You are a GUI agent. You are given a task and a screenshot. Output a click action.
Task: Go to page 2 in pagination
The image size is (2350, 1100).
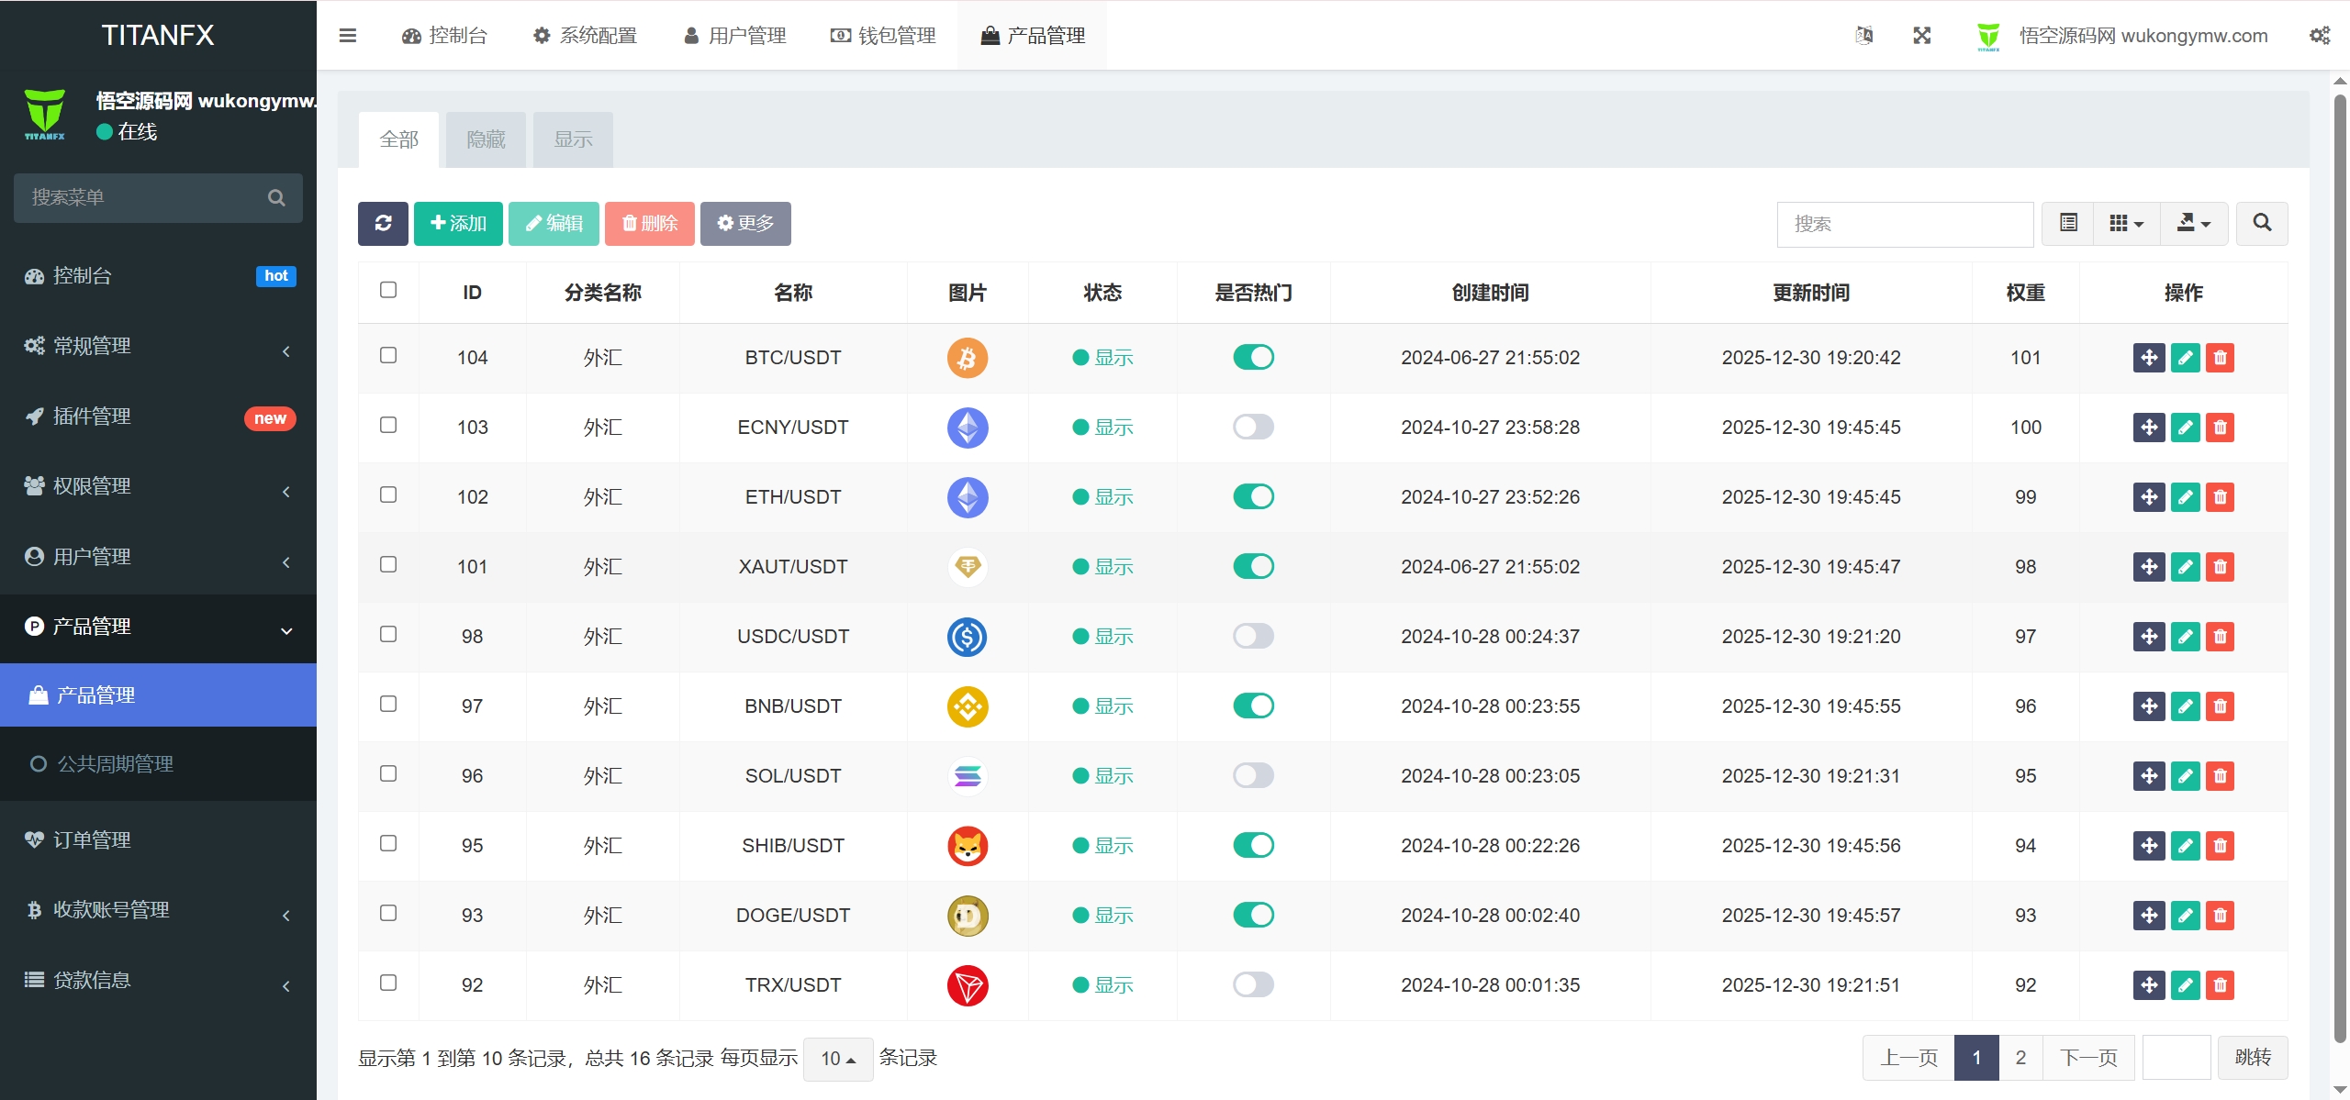point(2020,1058)
